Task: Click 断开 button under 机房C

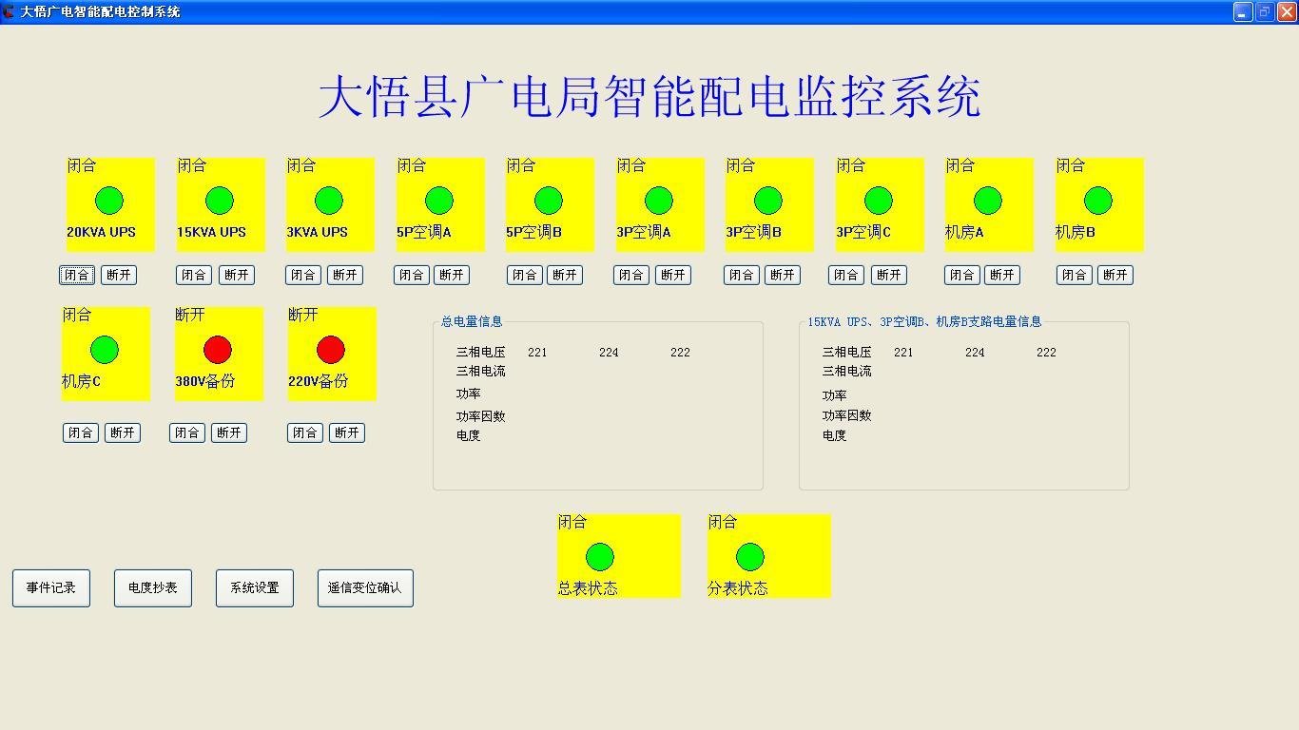Action: click(x=123, y=432)
